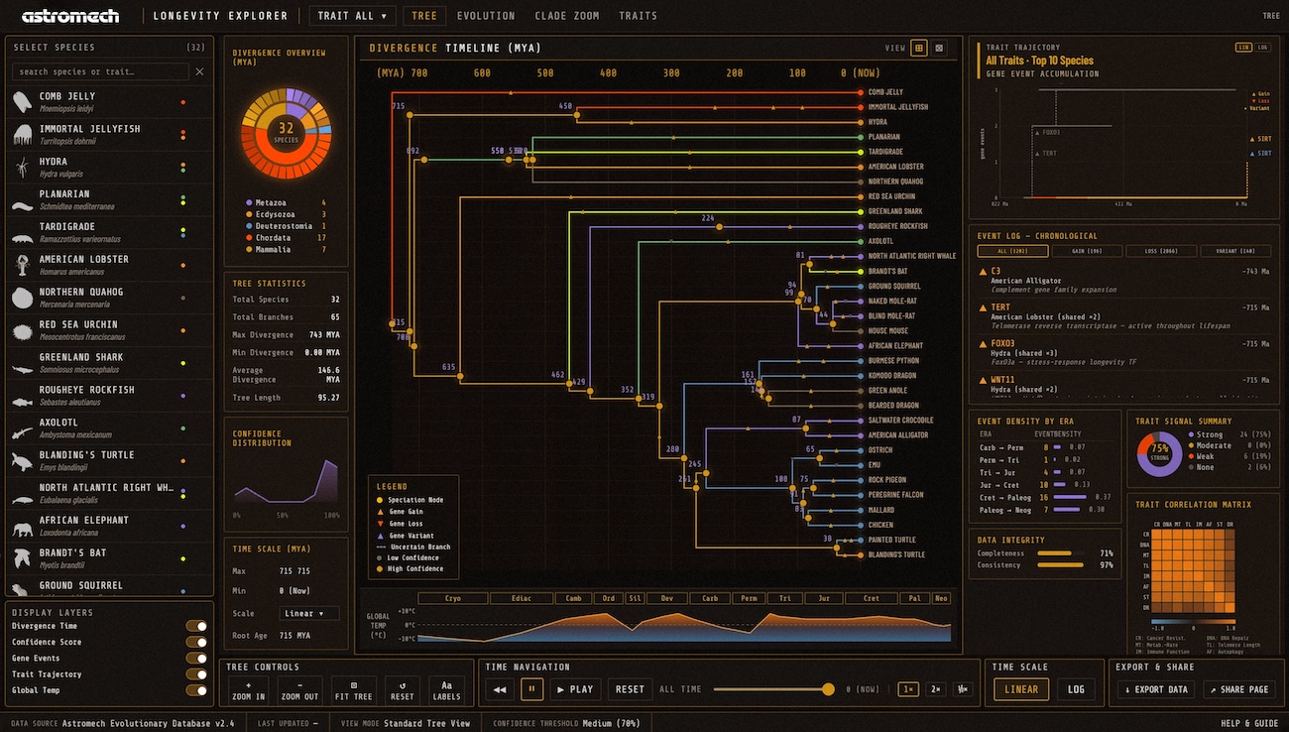Click the American Lobster icon
The height and width of the screenshot is (732, 1289).
point(22,265)
